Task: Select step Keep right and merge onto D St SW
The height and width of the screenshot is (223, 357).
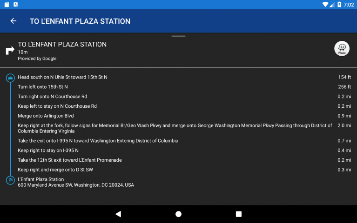Action: click(55, 170)
